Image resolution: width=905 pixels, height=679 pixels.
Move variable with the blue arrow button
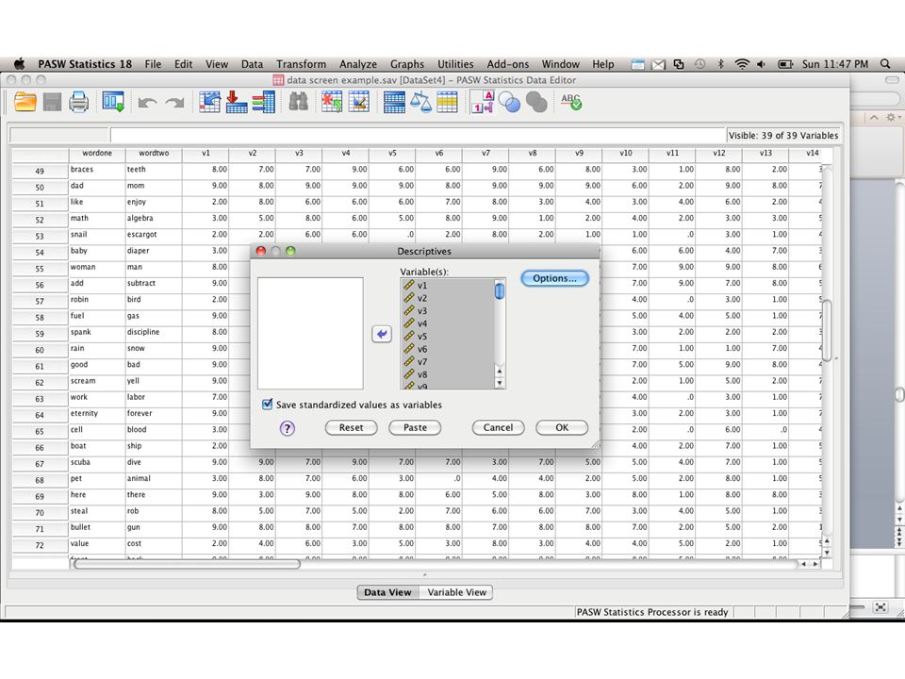coord(382,334)
